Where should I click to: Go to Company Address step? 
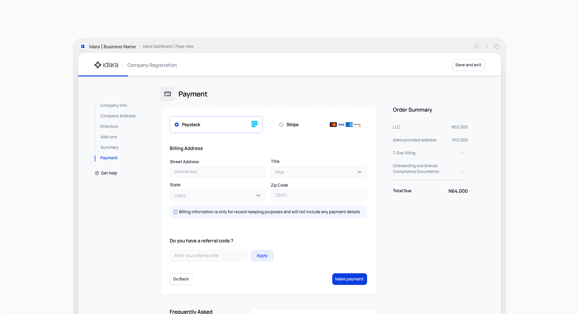click(118, 116)
